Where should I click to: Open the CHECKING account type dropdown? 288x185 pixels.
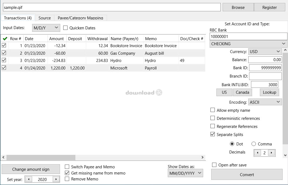pos(248,44)
